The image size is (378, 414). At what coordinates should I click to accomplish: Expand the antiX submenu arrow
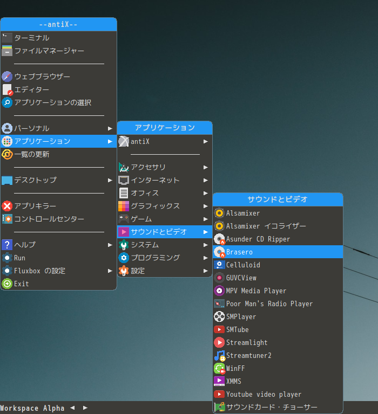tap(206, 142)
